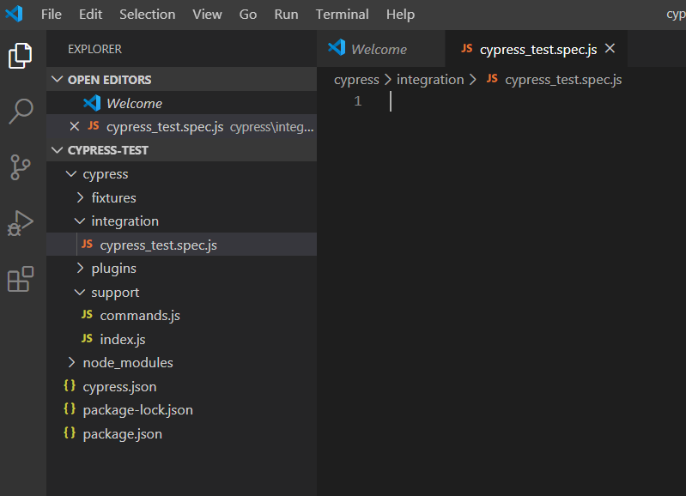Click the JS icon of commands.js

coord(87,314)
